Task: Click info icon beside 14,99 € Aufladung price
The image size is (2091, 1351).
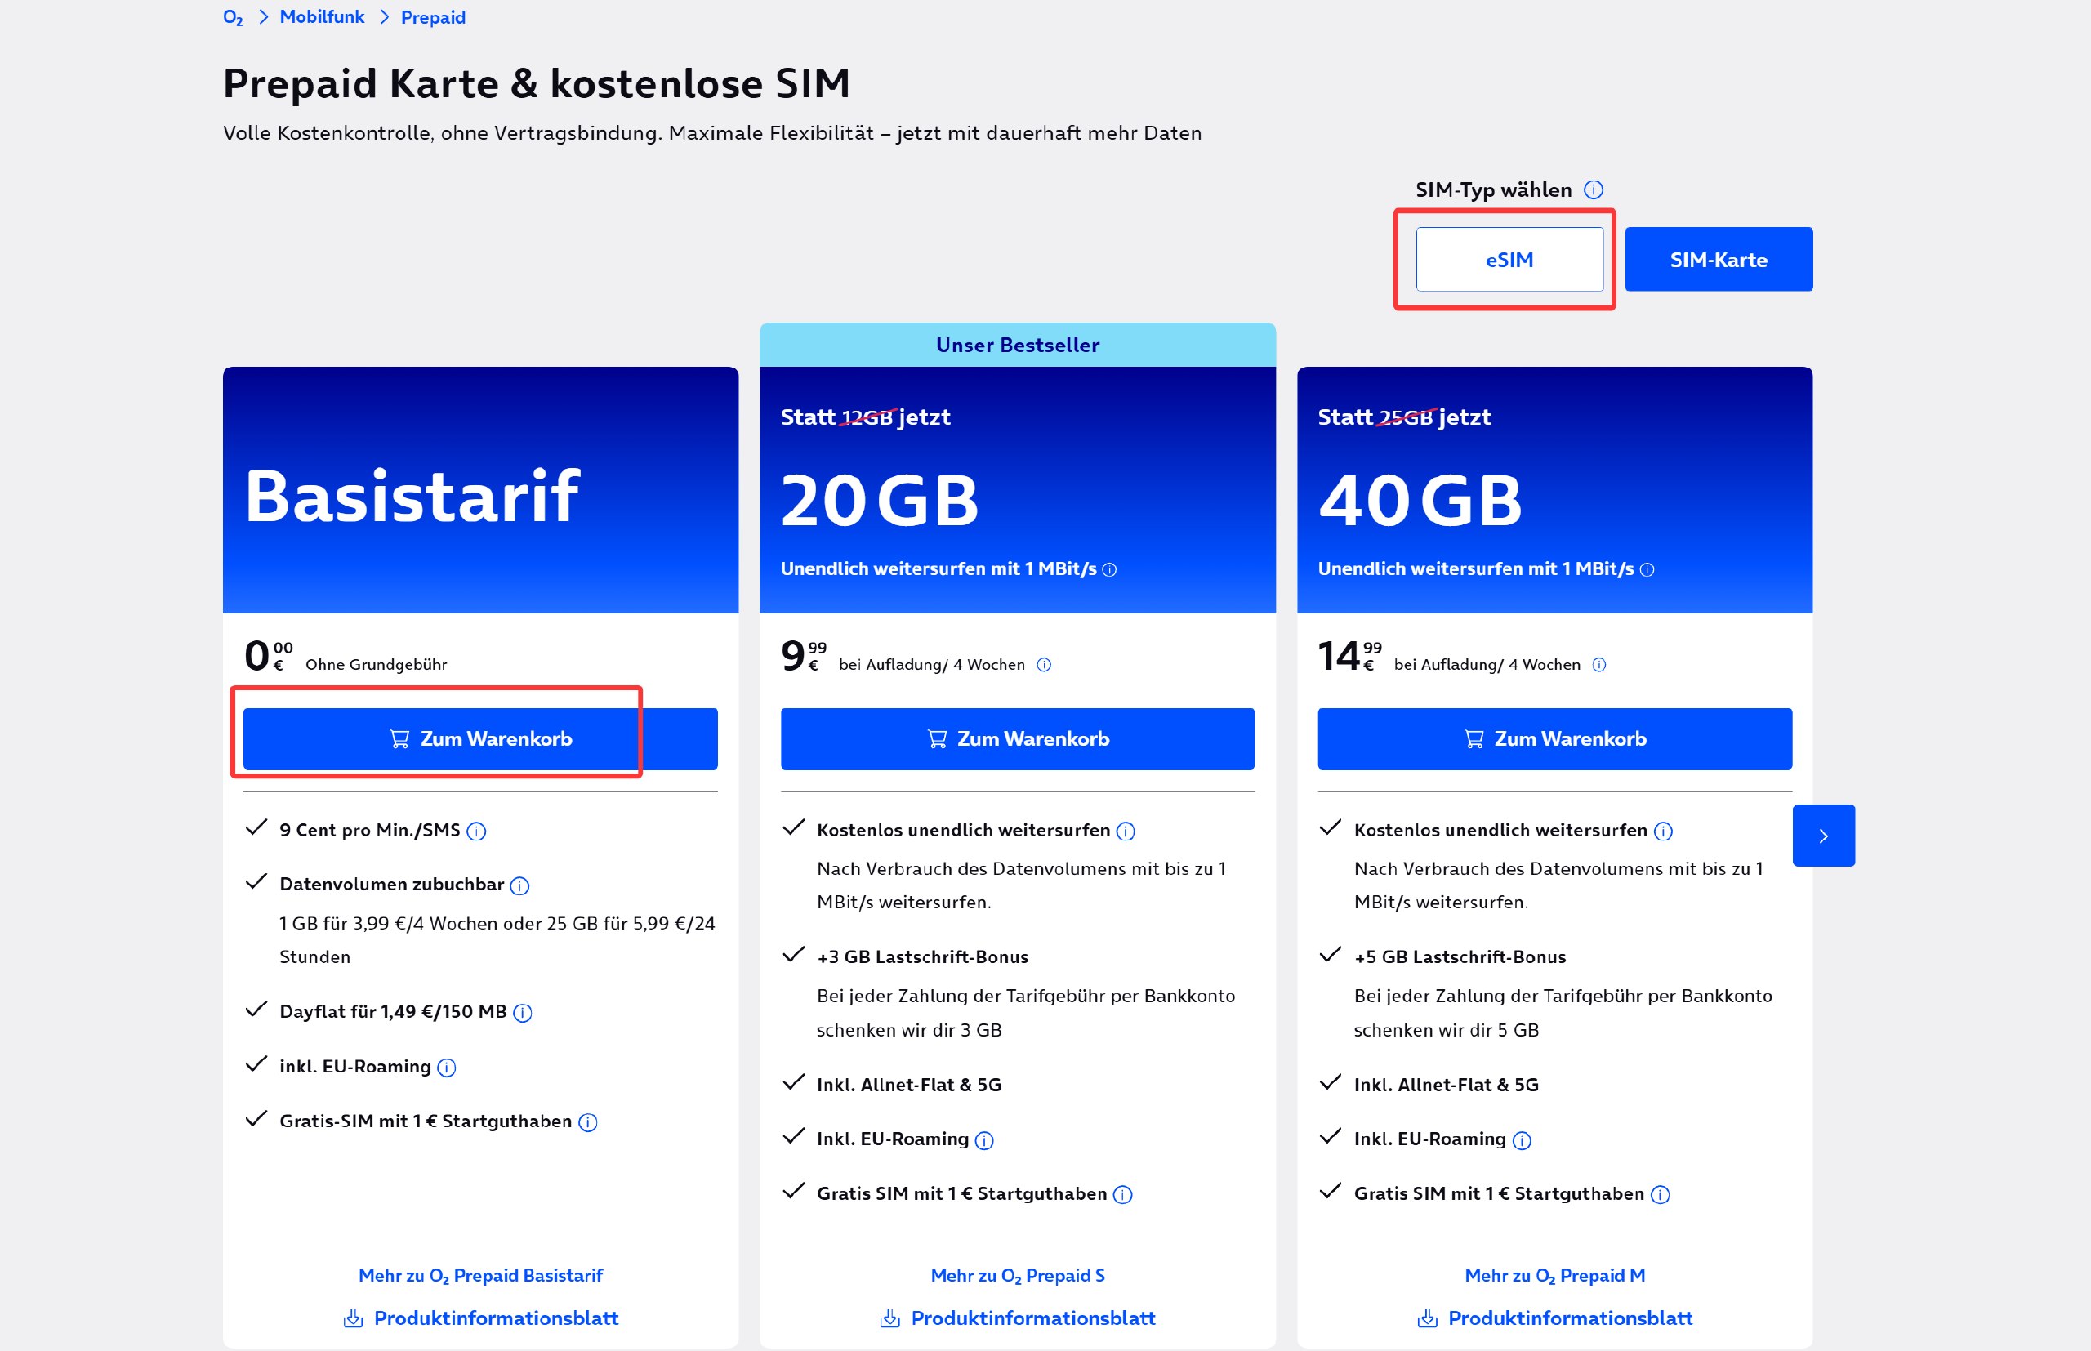Action: pyautogui.click(x=1599, y=665)
